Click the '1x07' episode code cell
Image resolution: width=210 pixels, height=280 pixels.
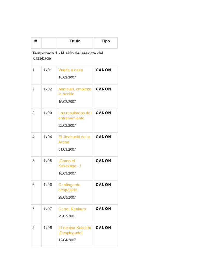(48, 209)
